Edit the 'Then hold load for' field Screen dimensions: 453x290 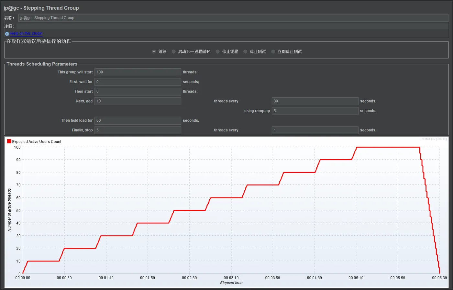point(138,121)
